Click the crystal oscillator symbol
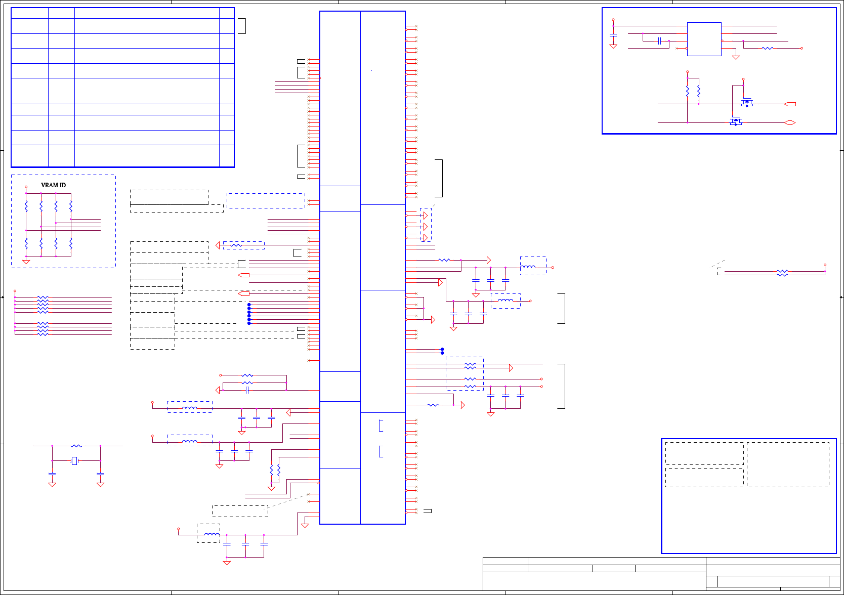 tap(74, 460)
